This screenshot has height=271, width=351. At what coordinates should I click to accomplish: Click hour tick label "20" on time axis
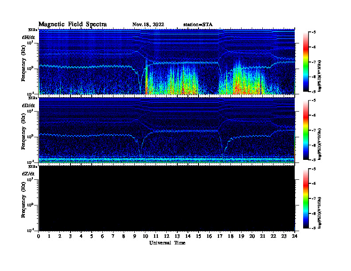[252, 236]
